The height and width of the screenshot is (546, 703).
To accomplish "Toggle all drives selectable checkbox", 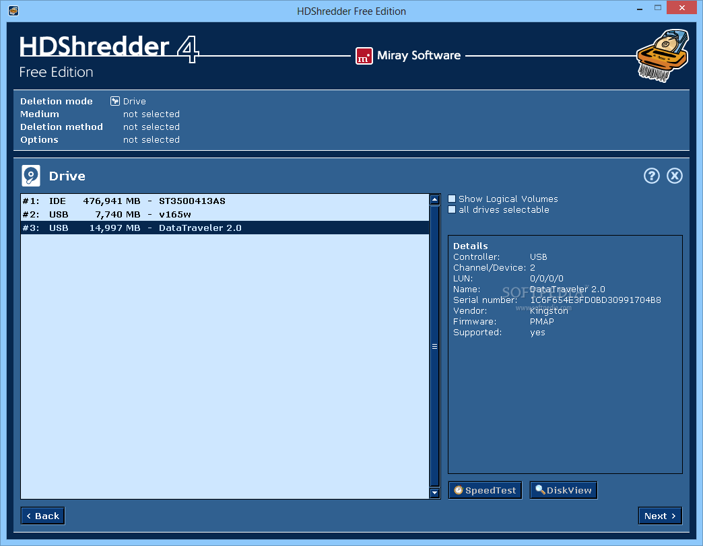I will click(452, 209).
